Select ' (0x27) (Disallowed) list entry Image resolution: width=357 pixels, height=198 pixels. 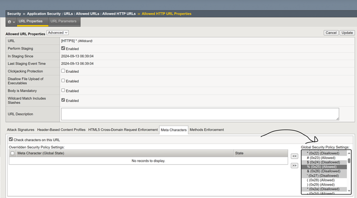click(x=324, y=176)
